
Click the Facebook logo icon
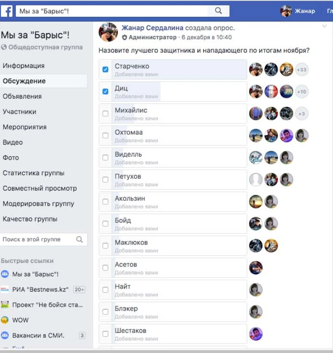[x=7, y=11]
